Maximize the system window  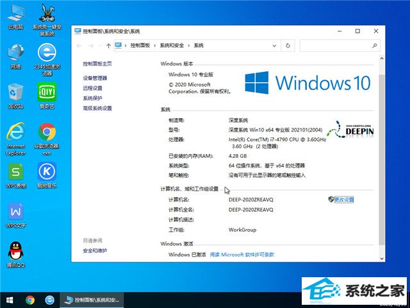click(x=357, y=31)
